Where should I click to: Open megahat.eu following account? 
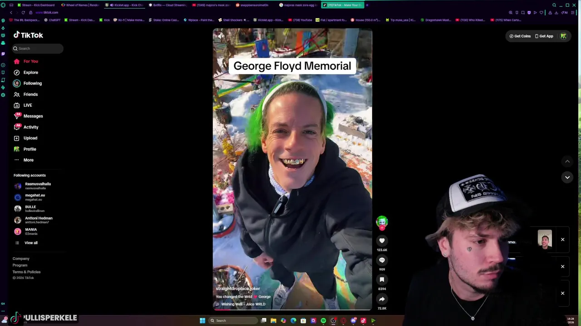point(29,197)
